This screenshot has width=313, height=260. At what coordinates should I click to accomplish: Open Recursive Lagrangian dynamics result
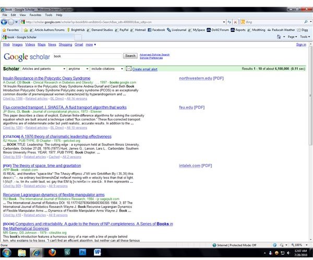point(54,195)
